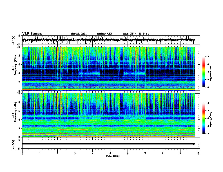Click the ch.3 flat black trace
The width and height of the screenshot is (223, 172).
[x=108, y=144]
